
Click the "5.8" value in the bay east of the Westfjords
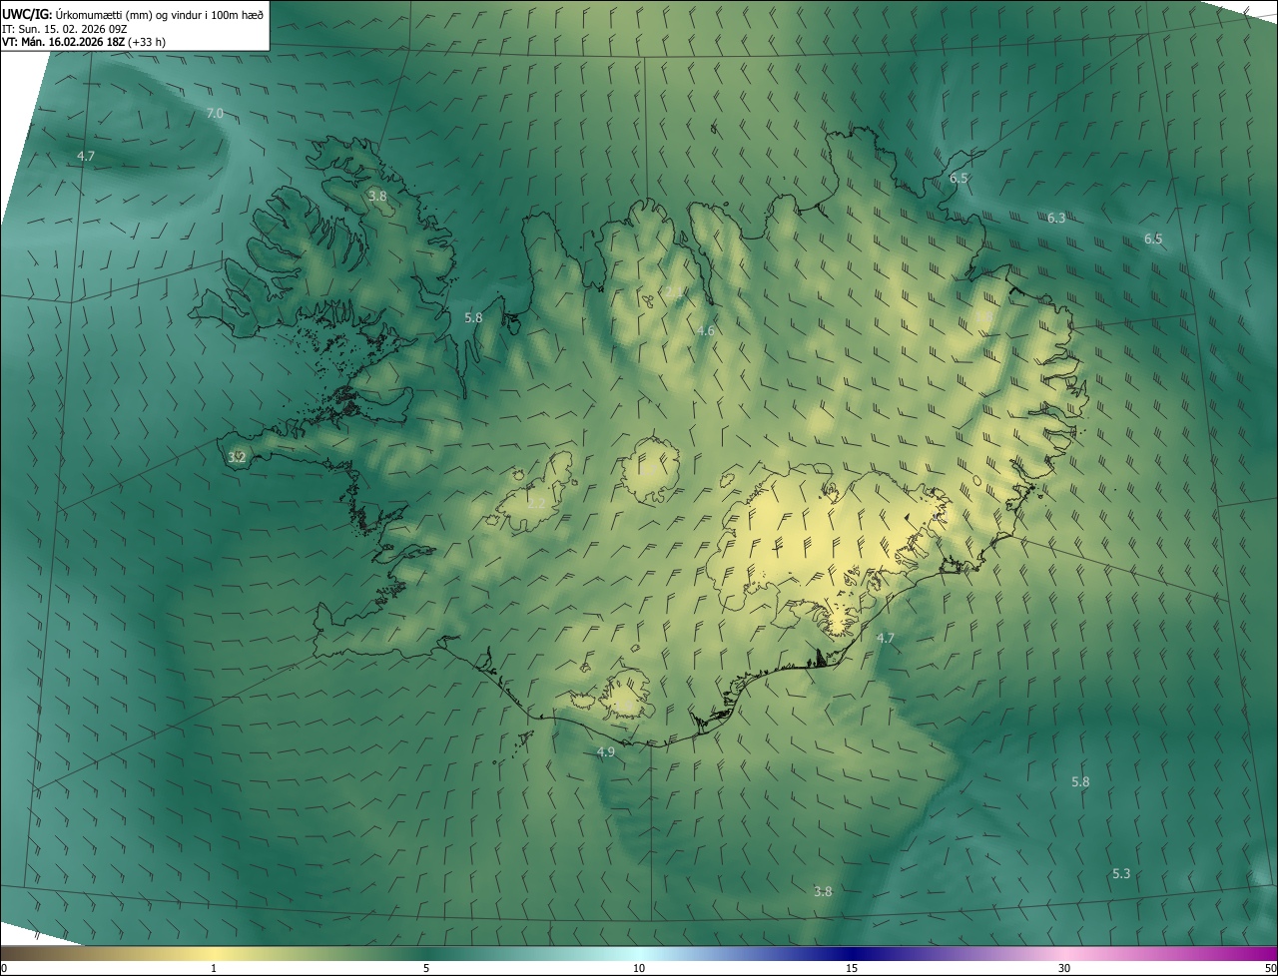click(473, 317)
